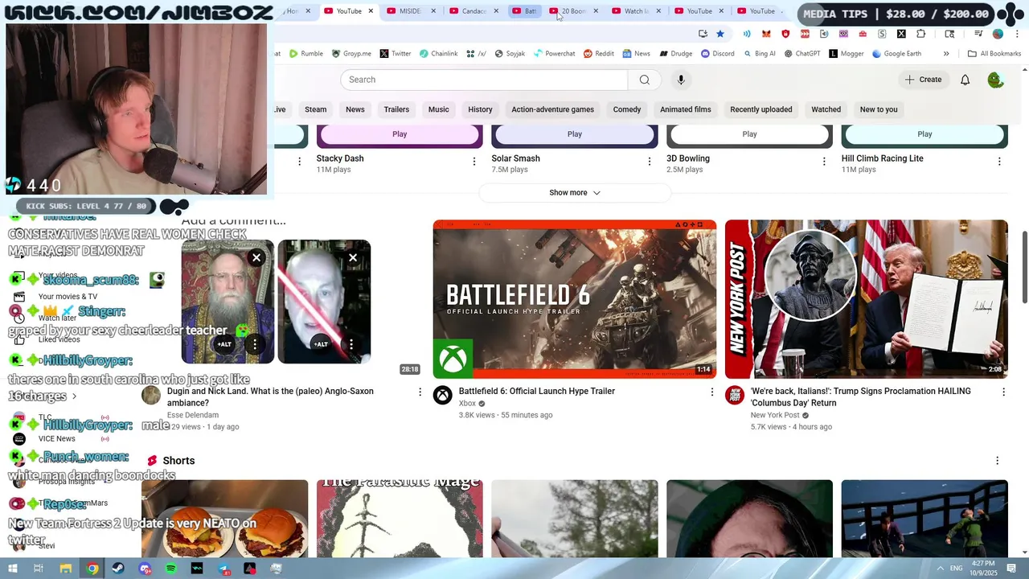This screenshot has width=1029, height=579.
Task: Open the Create dropdown button
Action: pos(923,80)
